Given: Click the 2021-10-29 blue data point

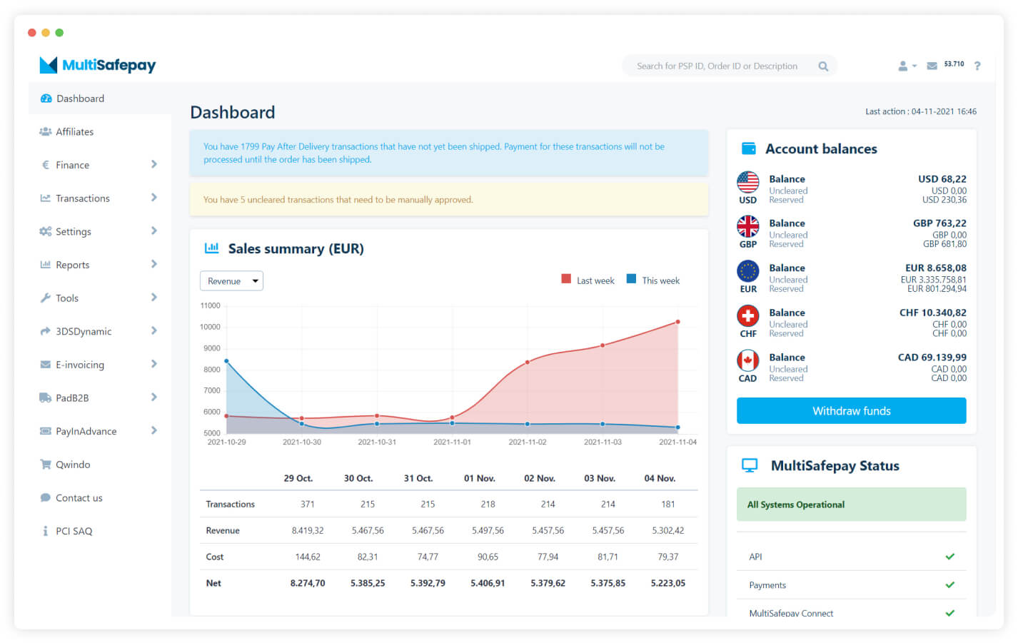Looking at the screenshot, I should (226, 361).
